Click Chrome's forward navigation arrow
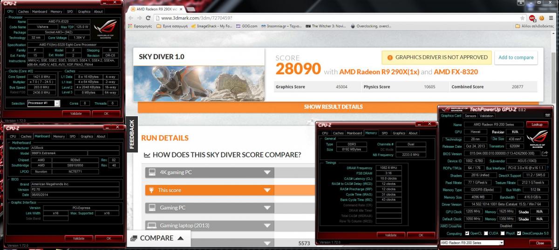559x250 pixels. [139, 18]
